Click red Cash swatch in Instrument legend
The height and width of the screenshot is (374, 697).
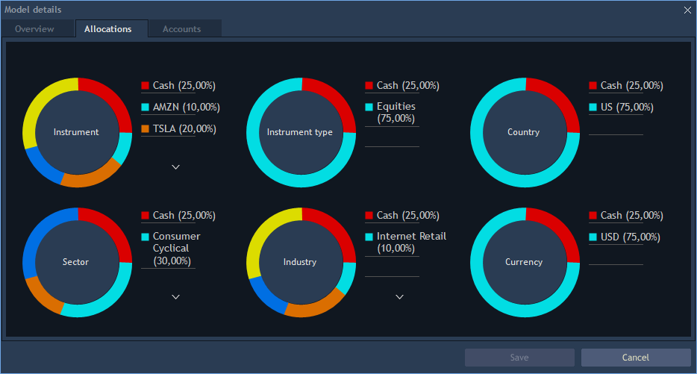click(x=145, y=85)
